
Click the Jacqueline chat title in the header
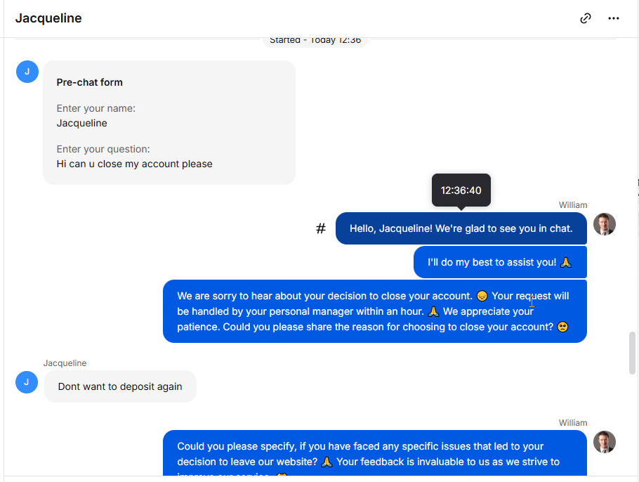(48, 18)
